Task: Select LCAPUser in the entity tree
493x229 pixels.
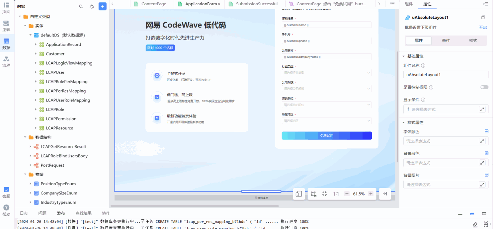Action: [55, 72]
